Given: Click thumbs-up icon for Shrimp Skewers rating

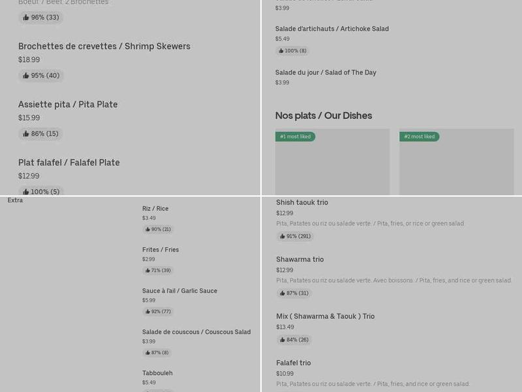Looking at the screenshot, I should [26, 76].
